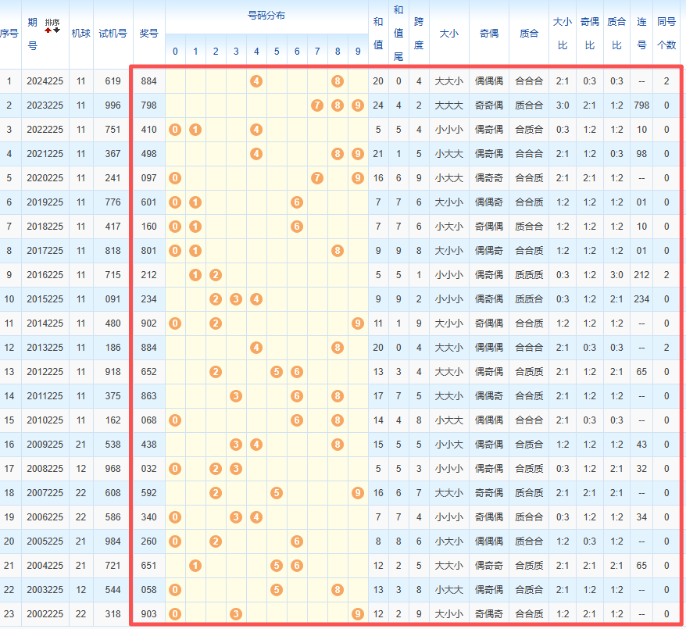This screenshot has height=629, width=686.
Task: Click orange ball 4 in row 2024225
Action: 256,81
